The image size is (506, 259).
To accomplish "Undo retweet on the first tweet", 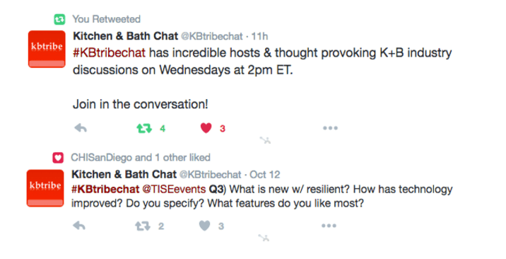I will click(x=144, y=129).
